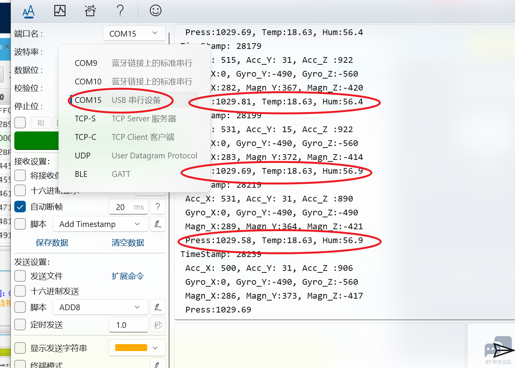Viewport: 515px width, 368px height.
Task: Open the ADD8 script dropdown
Action: pyautogui.click(x=100, y=308)
